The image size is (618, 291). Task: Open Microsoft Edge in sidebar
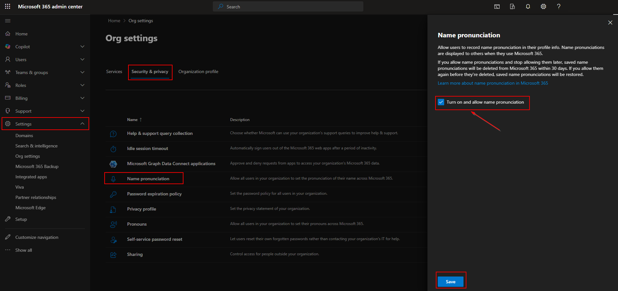31,208
